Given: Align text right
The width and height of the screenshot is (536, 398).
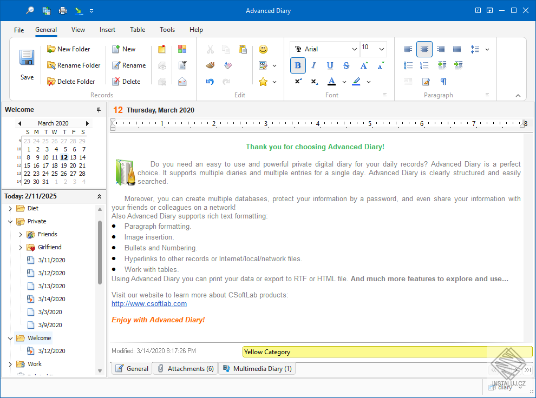Looking at the screenshot, I should pyautogui.click(x=441, y=49).
